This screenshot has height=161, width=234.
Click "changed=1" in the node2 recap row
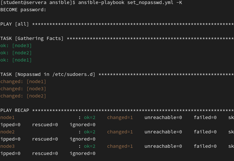tap(120, 132)
